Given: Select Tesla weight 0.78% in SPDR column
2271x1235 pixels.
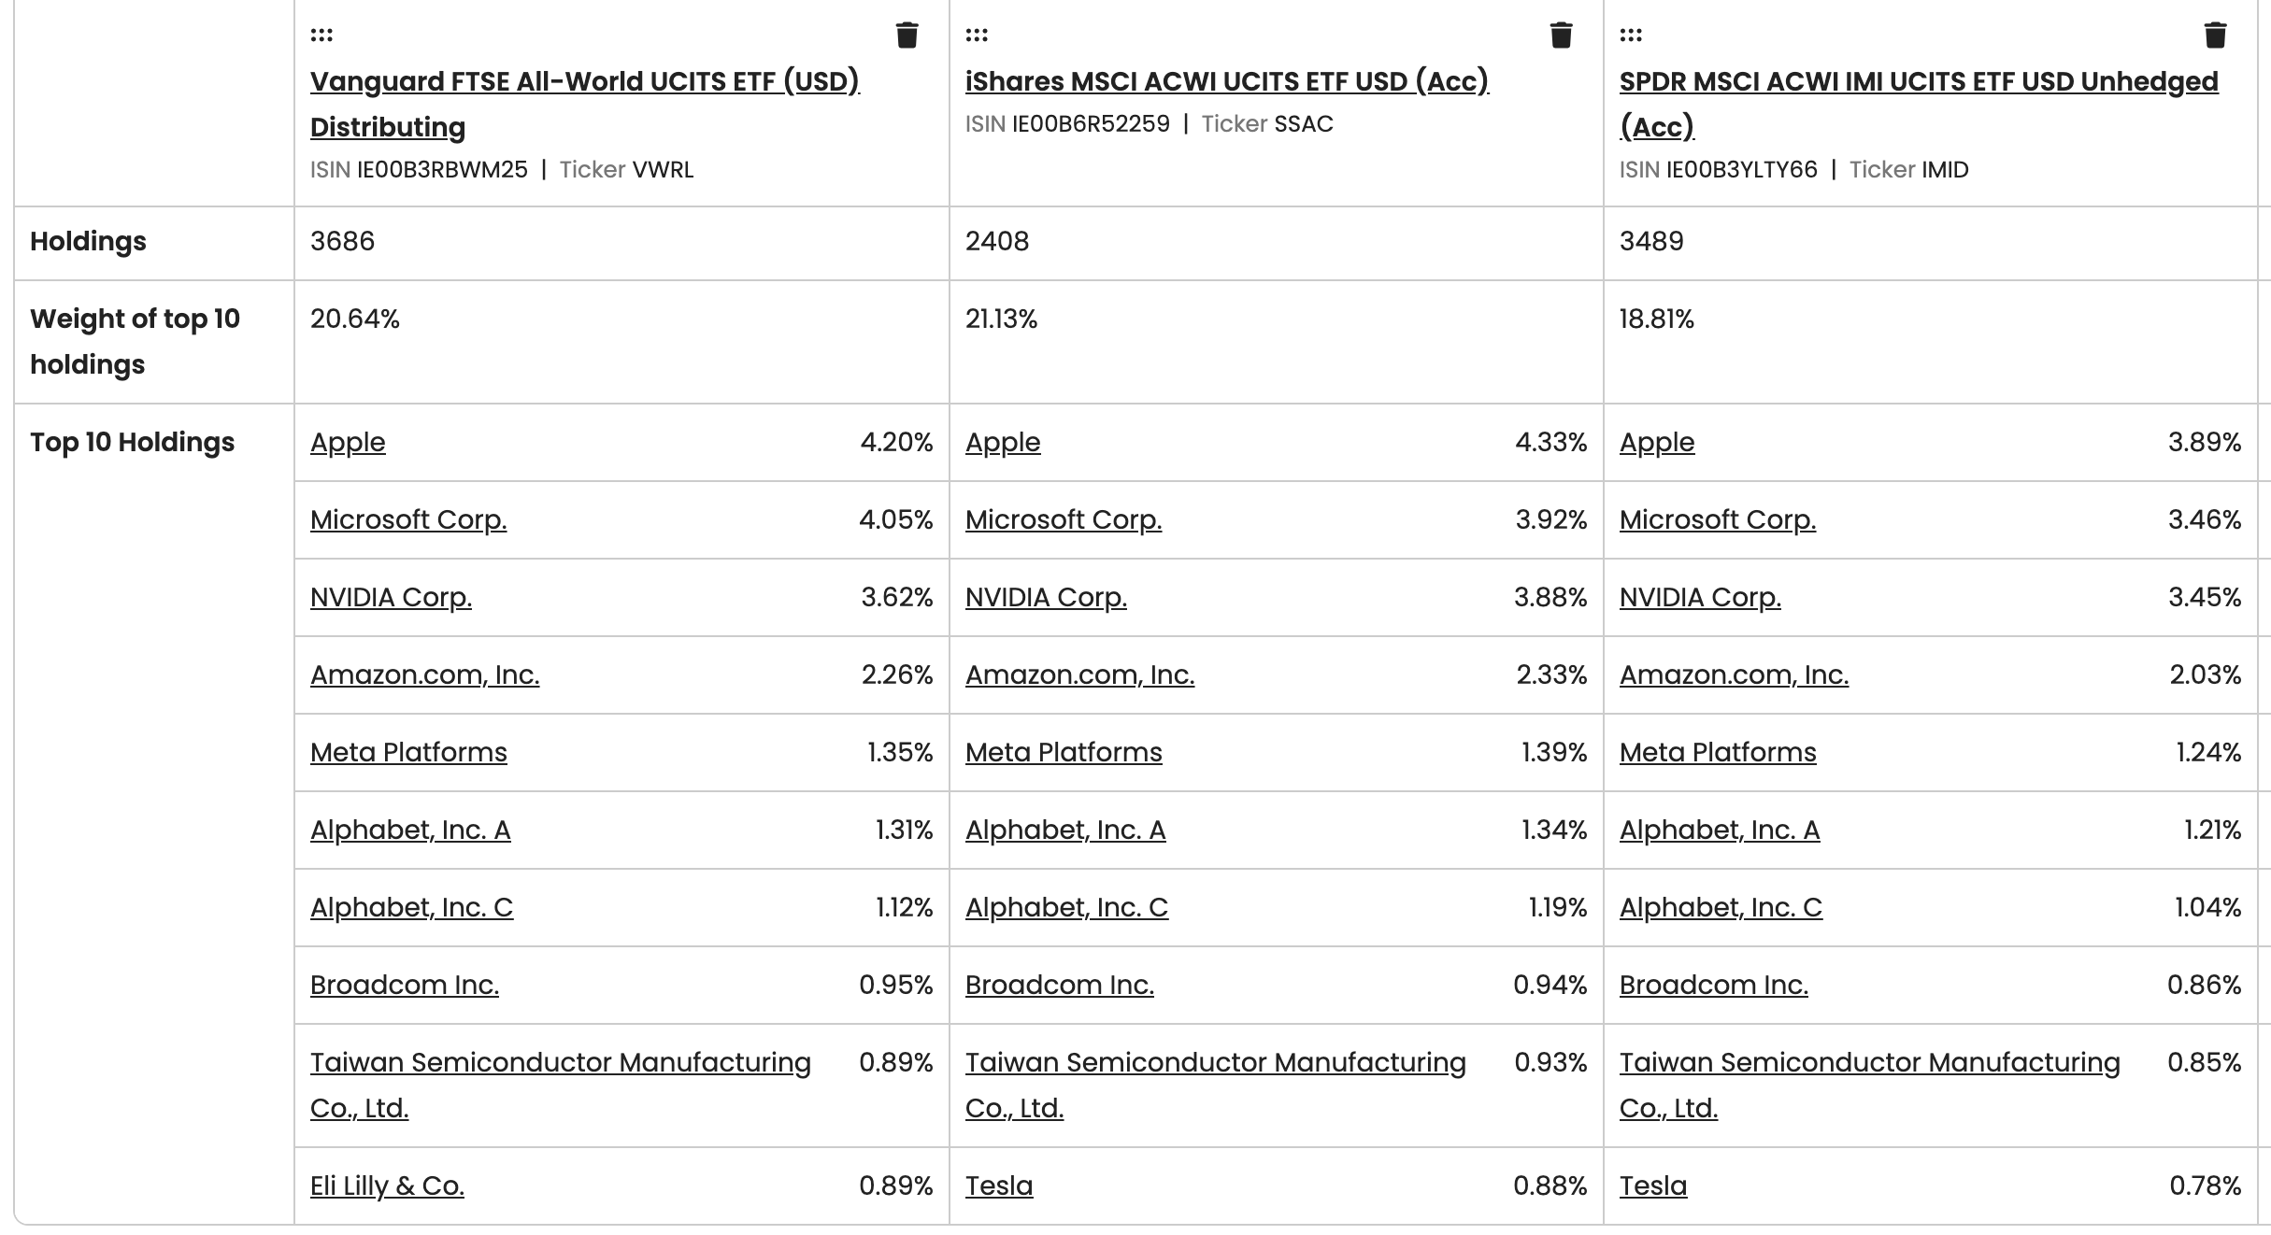Looking at the screenshot, I should tap(2205, 1185).
